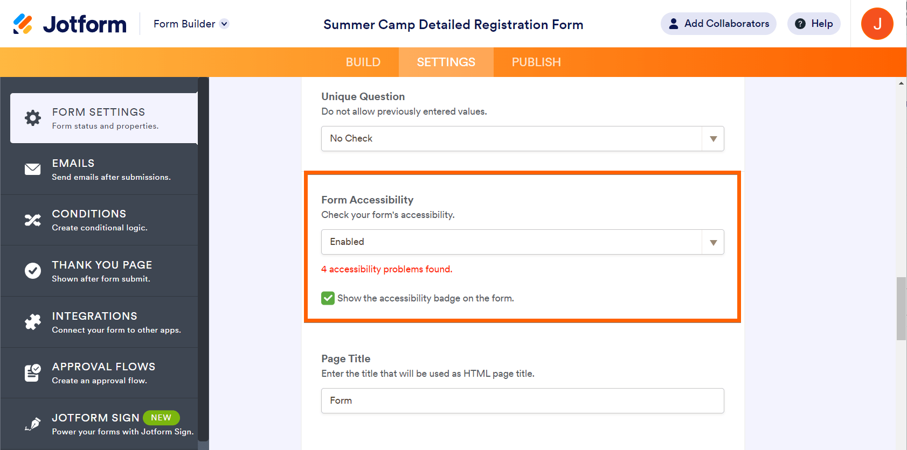Click the Jotform Sign pen icon
The width and height of the screenshot is (907, 450).
click(33, 424)
